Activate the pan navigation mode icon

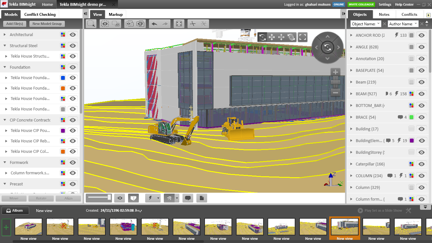tap(272, 37)
